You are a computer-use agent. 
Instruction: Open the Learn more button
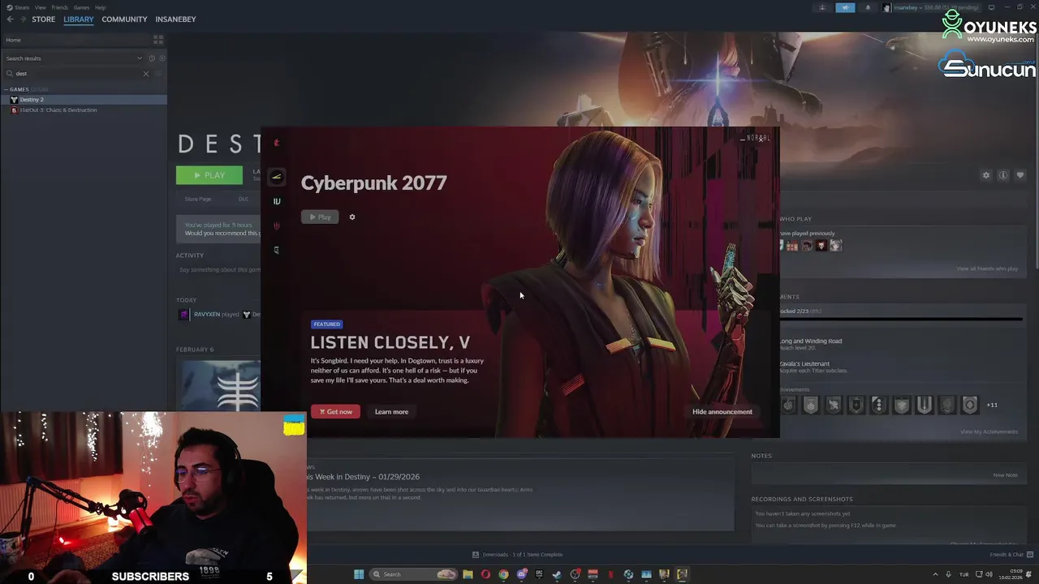tap(391, 411)
